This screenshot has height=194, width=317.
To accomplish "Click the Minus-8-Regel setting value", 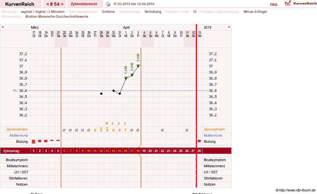I will pos(255,12).
